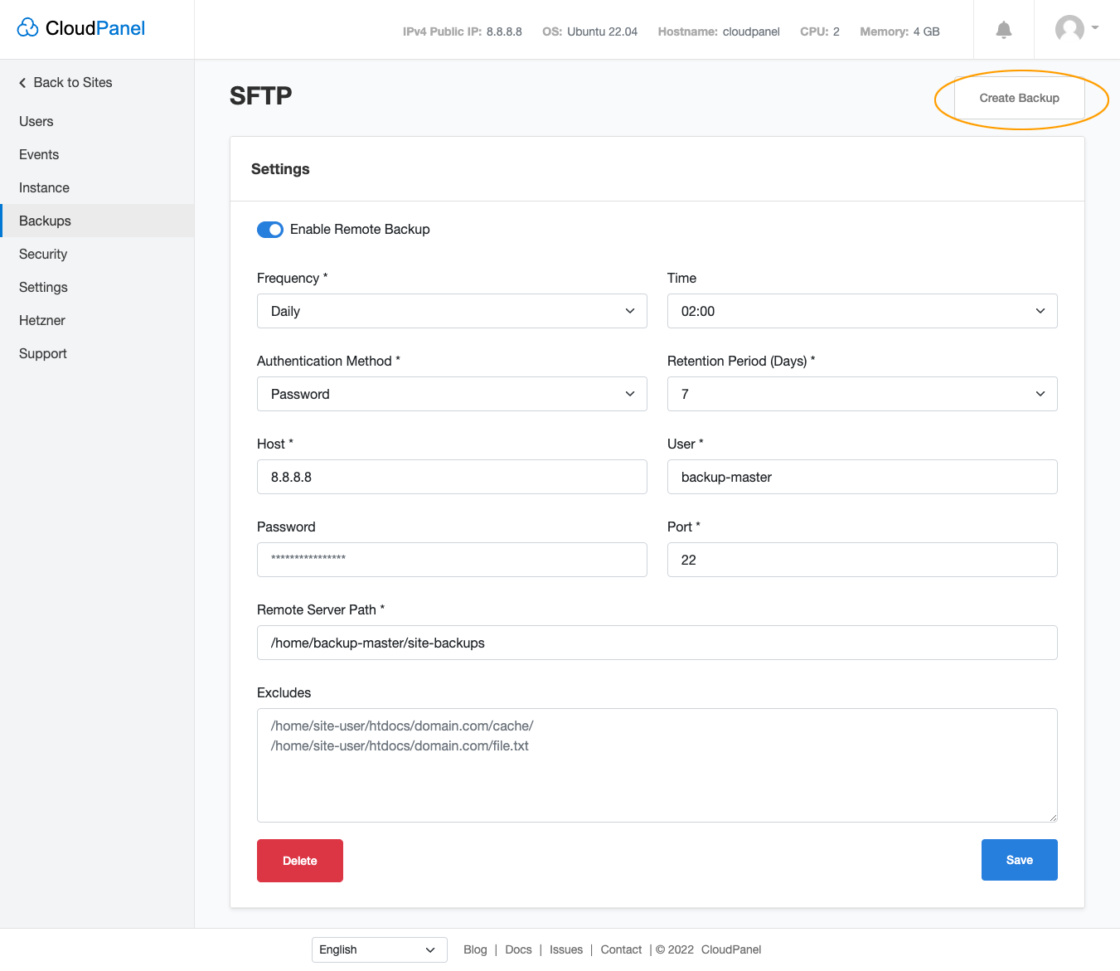
Task: Edit the Excludes text area
Action: (657, 765)
